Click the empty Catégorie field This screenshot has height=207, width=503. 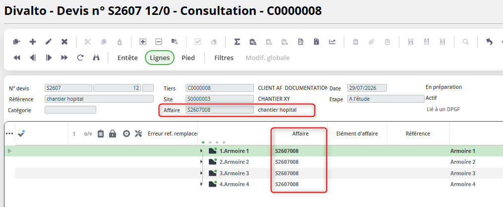click(x=70, y=110)
